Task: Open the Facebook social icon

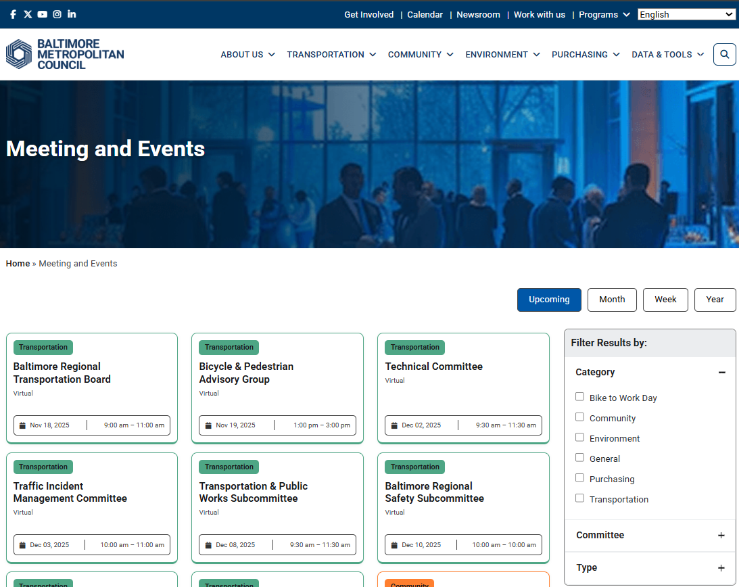Action: pos(13,14)
